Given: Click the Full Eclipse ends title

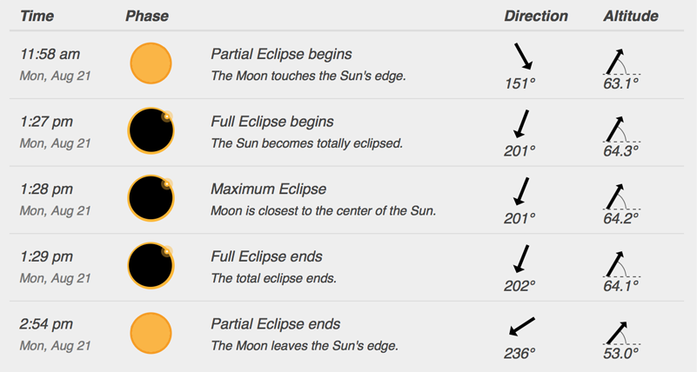Looking at the screenshot, I should [x=266, y=256].
